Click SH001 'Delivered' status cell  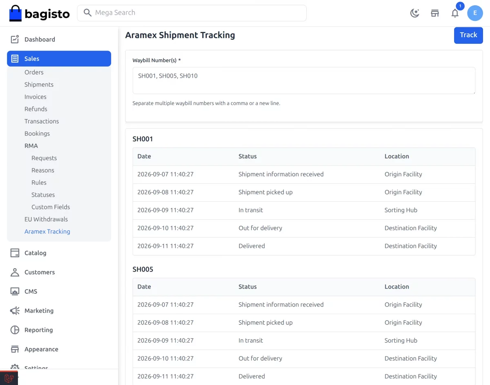pyautogui.click(x=252, y=246)
